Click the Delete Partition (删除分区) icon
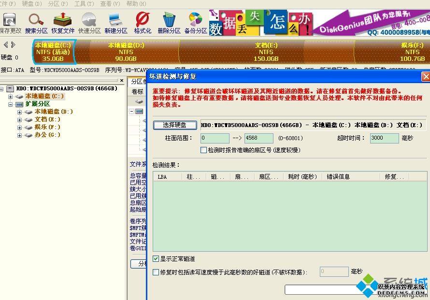 coord(169,23)
